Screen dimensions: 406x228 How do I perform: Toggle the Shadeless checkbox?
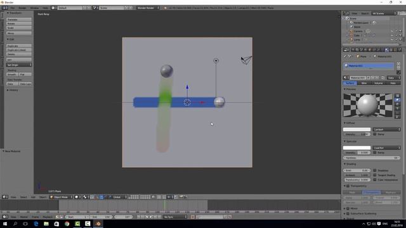(375, 170)
